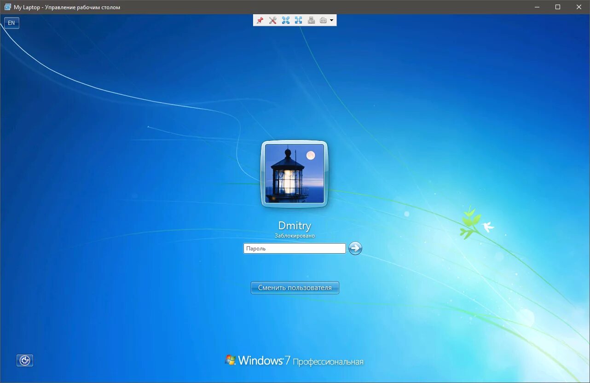The width and height of the screenshot is (590, 383).
Task: Focus the Пароль password field
Action: point(295,249)
